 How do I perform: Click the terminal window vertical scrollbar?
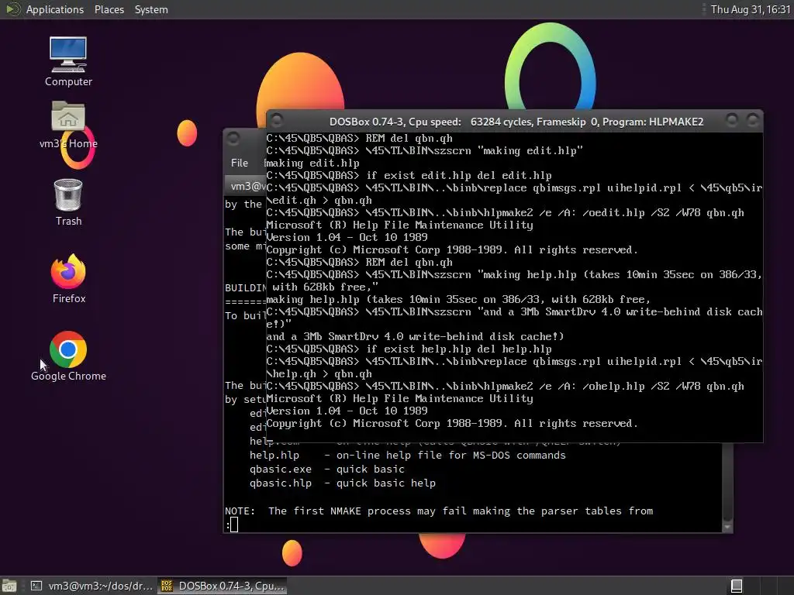tap(727, 483)
